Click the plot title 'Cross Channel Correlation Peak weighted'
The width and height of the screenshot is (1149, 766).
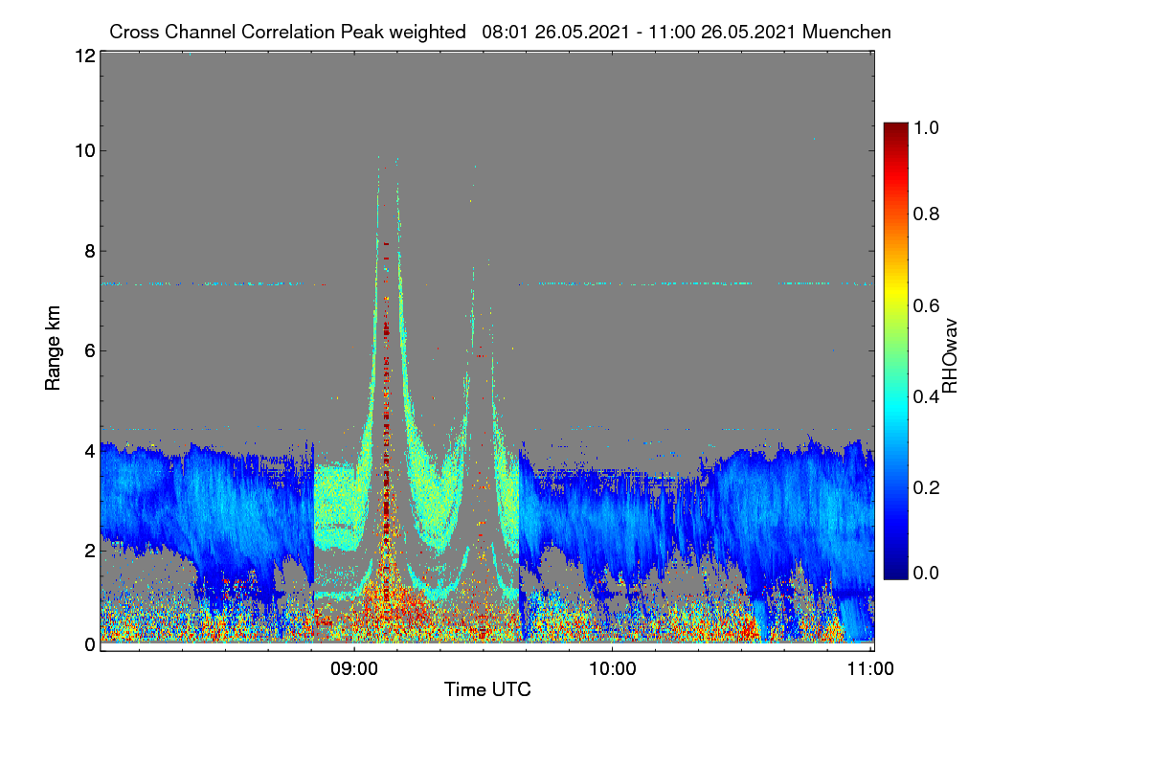click(287, 32)
